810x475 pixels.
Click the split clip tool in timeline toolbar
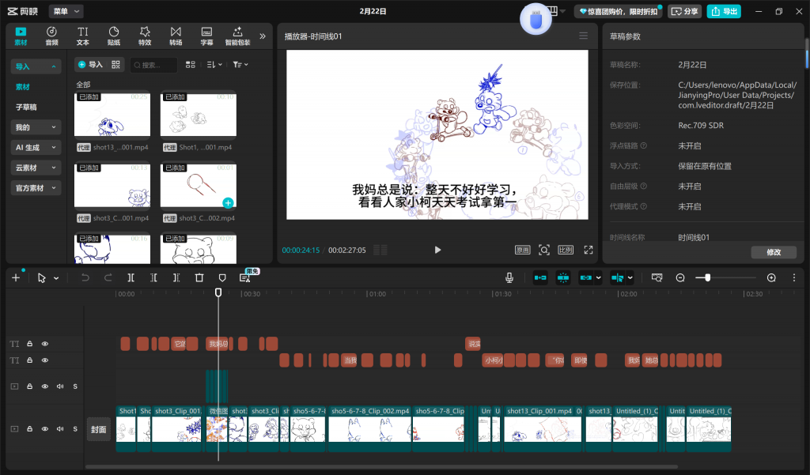(131, 277)
